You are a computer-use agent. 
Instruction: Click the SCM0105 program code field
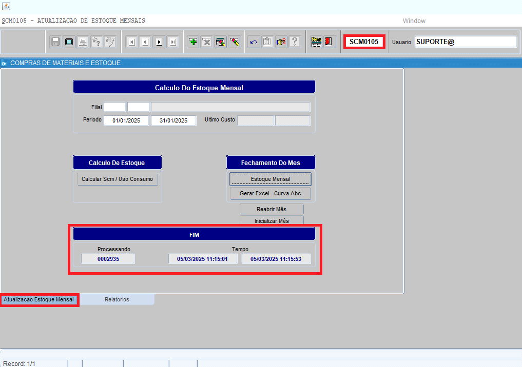(x=364, y=42)
